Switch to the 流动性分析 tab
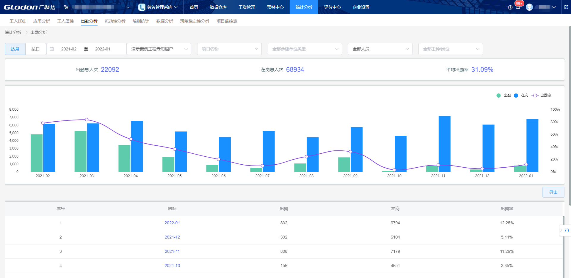Screen dimensions: 571x278 115,21
